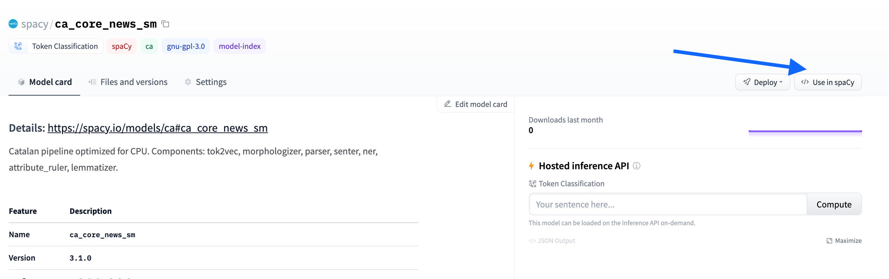Click the info icon beside Hosted inference API
The height and width of the screenshot is (279, 889).
click(x=637, y=166)
